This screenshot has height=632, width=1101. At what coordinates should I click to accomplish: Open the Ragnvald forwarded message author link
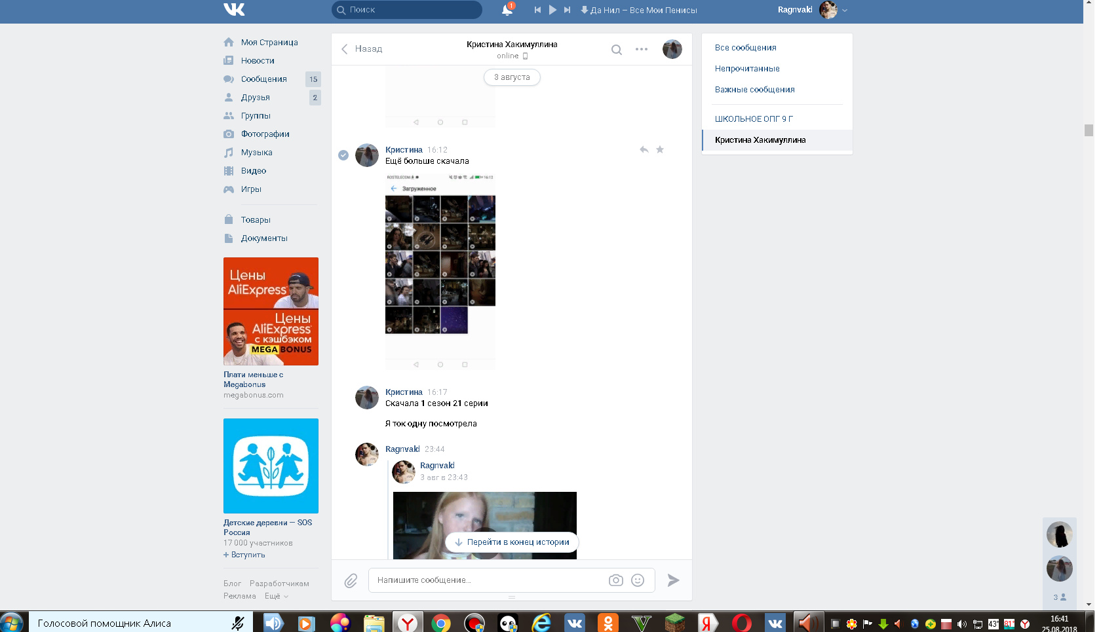(x=437, y=466)
